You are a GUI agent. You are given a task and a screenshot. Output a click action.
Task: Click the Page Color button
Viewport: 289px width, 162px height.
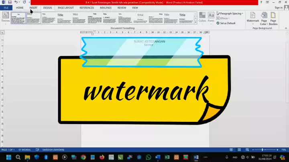point(264,18)
